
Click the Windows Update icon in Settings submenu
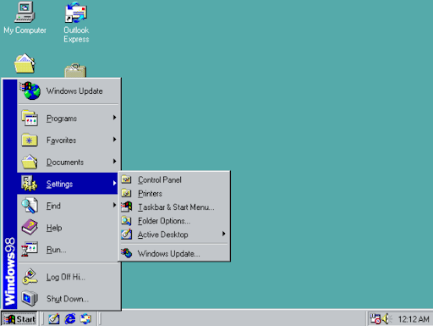pyautogui.click(x=126, y=253)
